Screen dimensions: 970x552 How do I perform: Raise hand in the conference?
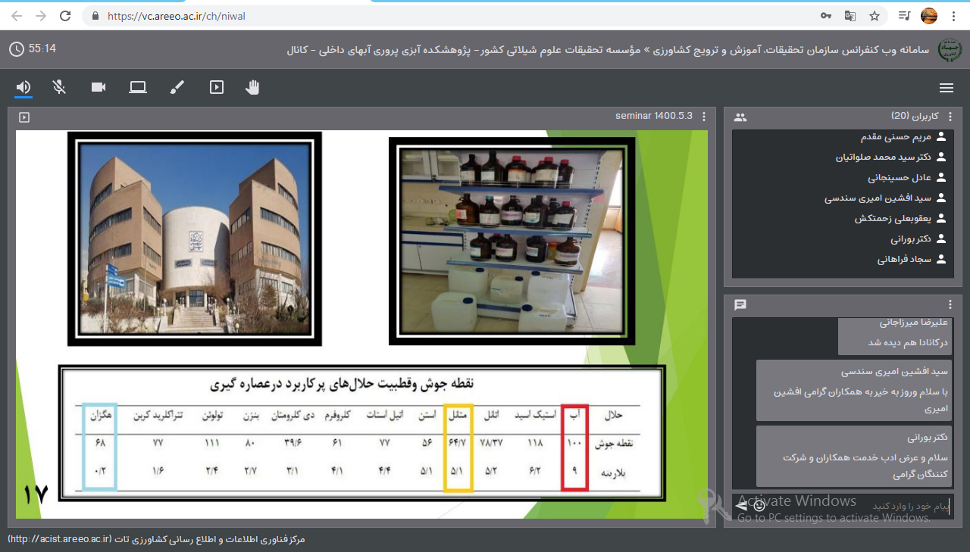pos(252,87)
